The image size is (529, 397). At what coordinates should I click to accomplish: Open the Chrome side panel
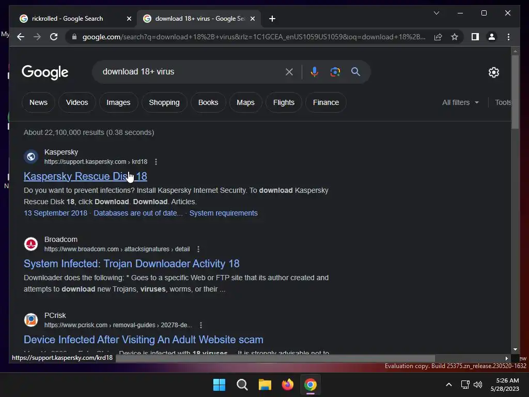coord(475,37)
